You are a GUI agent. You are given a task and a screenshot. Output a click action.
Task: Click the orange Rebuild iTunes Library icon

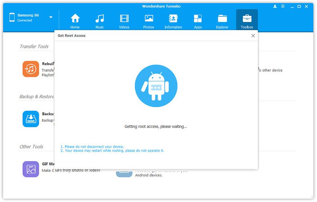pyautogui.click(x=31, y=69)
